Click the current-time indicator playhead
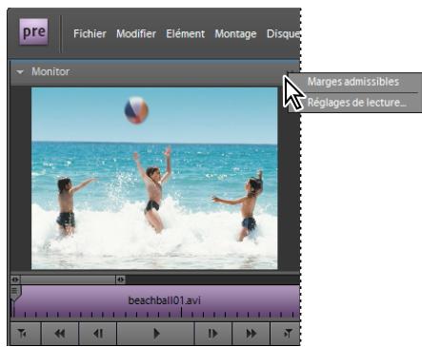This screenshot has height=347, width=422. (x=14, y=294)
